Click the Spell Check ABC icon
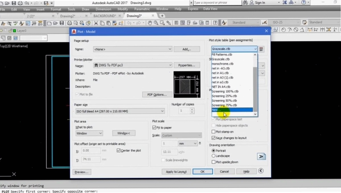Screen dimensions: 341x193 coord(15,23)
